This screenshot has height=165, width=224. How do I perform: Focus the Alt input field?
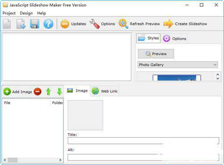pos(143,157)
